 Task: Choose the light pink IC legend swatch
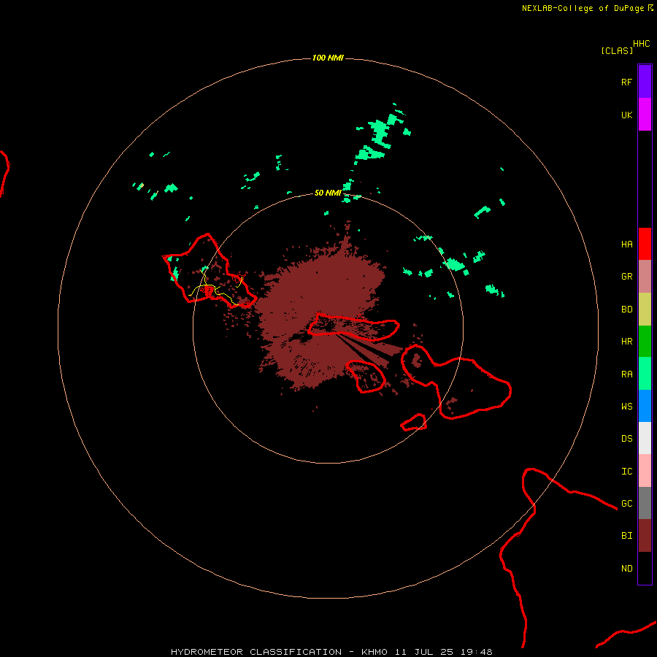click(645, 471)
